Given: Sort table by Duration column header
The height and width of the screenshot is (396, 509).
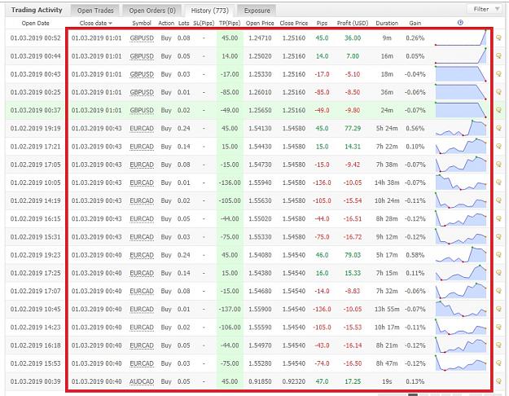Looking at the screenshot, I should [x=387, y=23].
